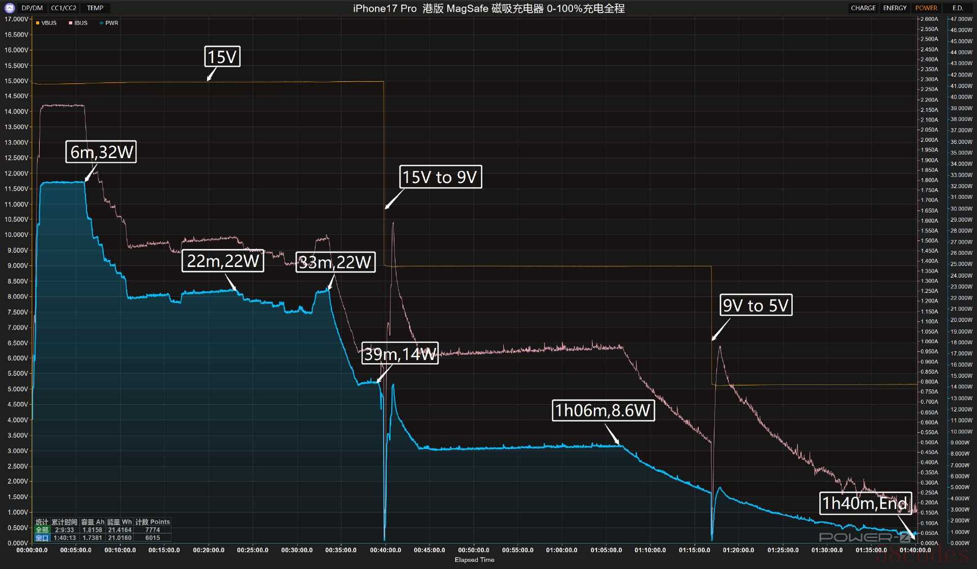Select the POWER tab
Viewport: 977px width, 569px height.
(x=926, y=8)
